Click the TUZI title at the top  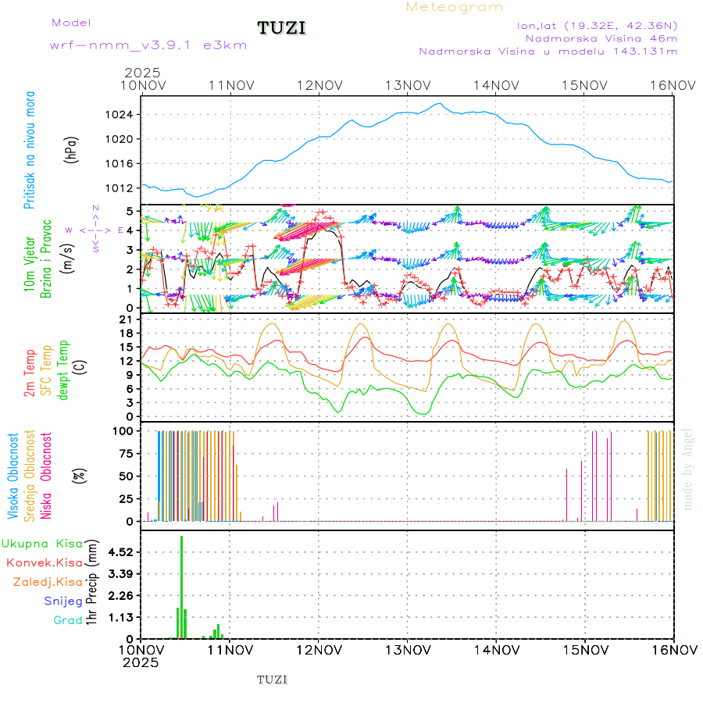click(x=282, y=28)
